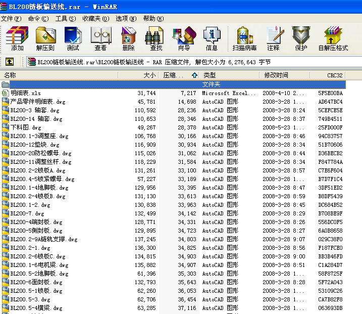The width and height of the screenshot is (362, 314).
Task: Open the 选项(N) menu
Action: 126,19
